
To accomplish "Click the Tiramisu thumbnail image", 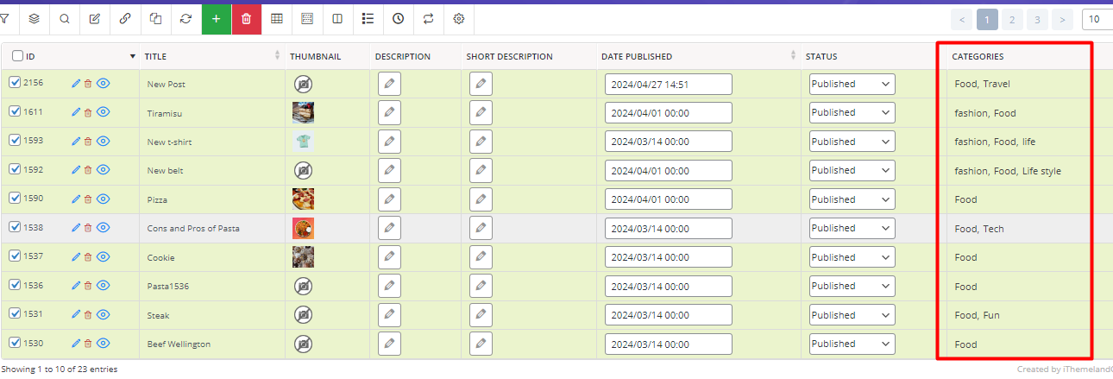I will (x=303, y=112).
